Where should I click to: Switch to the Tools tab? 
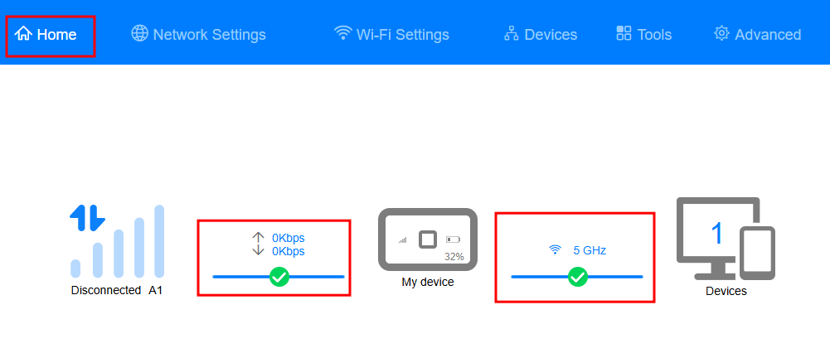tap(644, 34)
